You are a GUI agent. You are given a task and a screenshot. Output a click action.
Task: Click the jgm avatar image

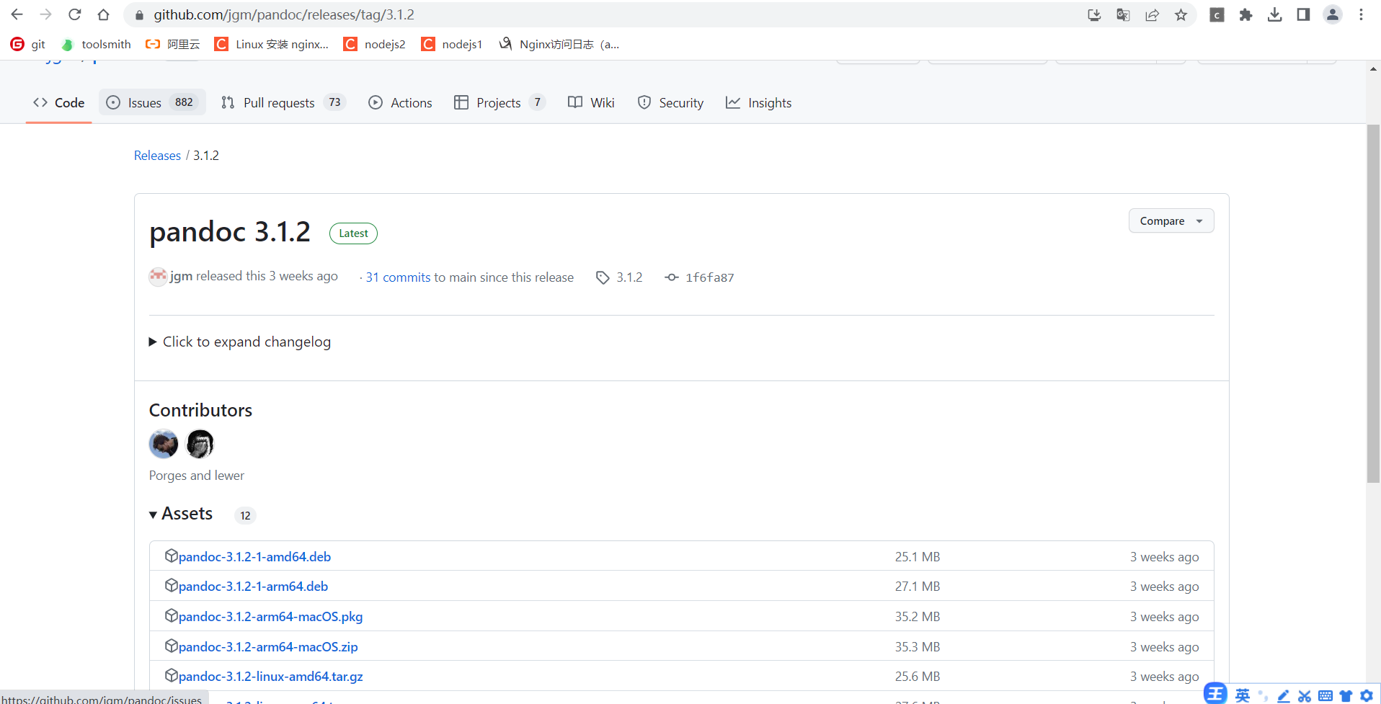coord(158,277)
